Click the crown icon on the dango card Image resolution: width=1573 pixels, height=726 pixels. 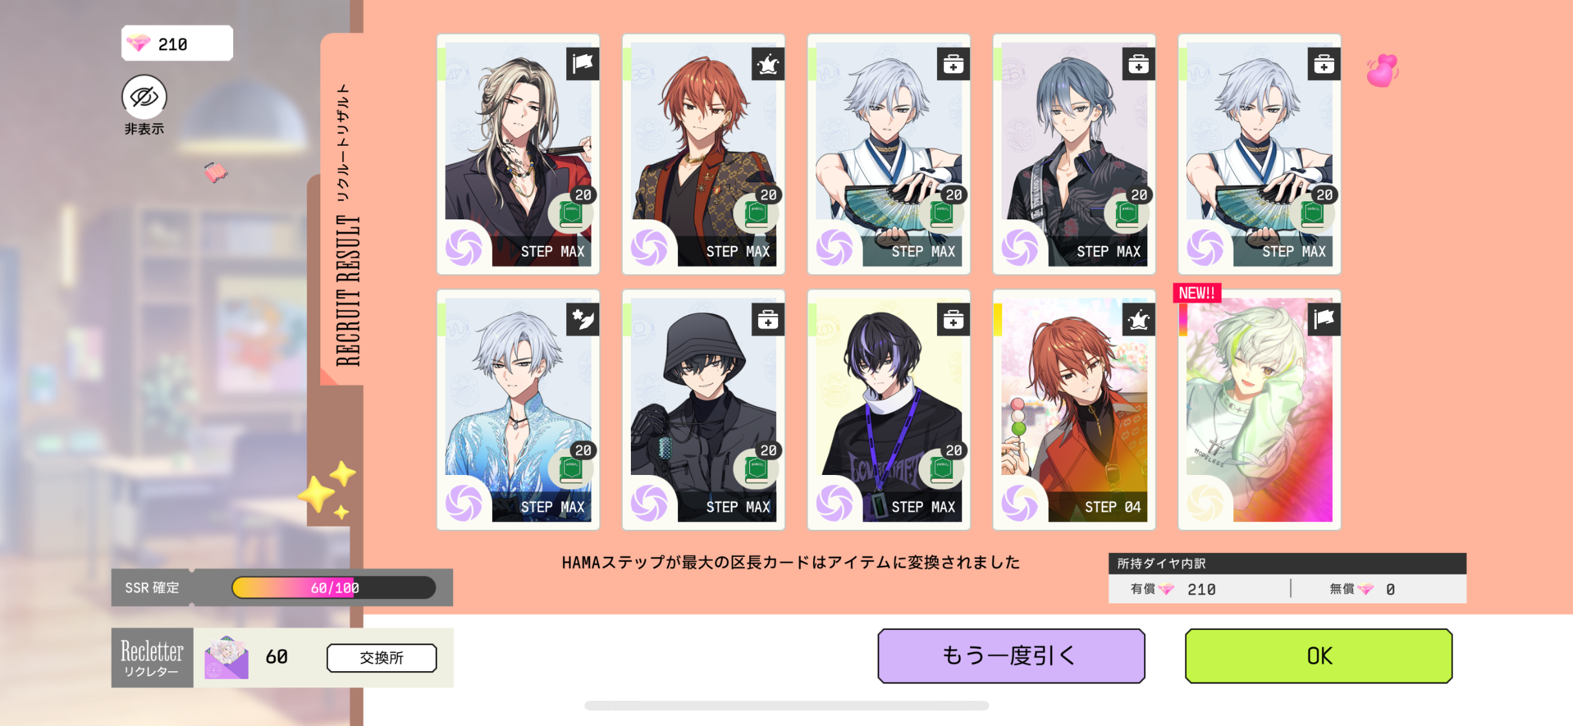[x=1138, y=319]
